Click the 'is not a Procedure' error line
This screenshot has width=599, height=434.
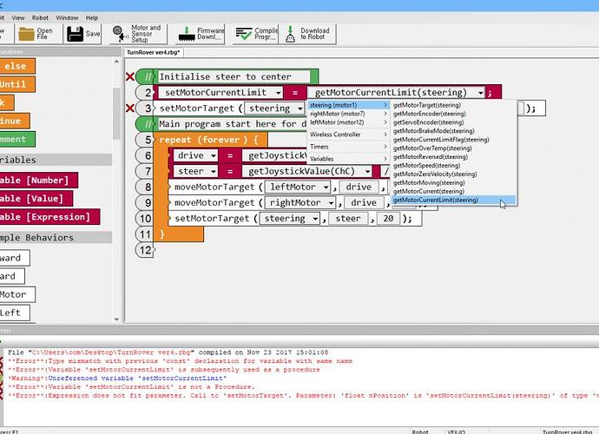(x=130, y=387)
